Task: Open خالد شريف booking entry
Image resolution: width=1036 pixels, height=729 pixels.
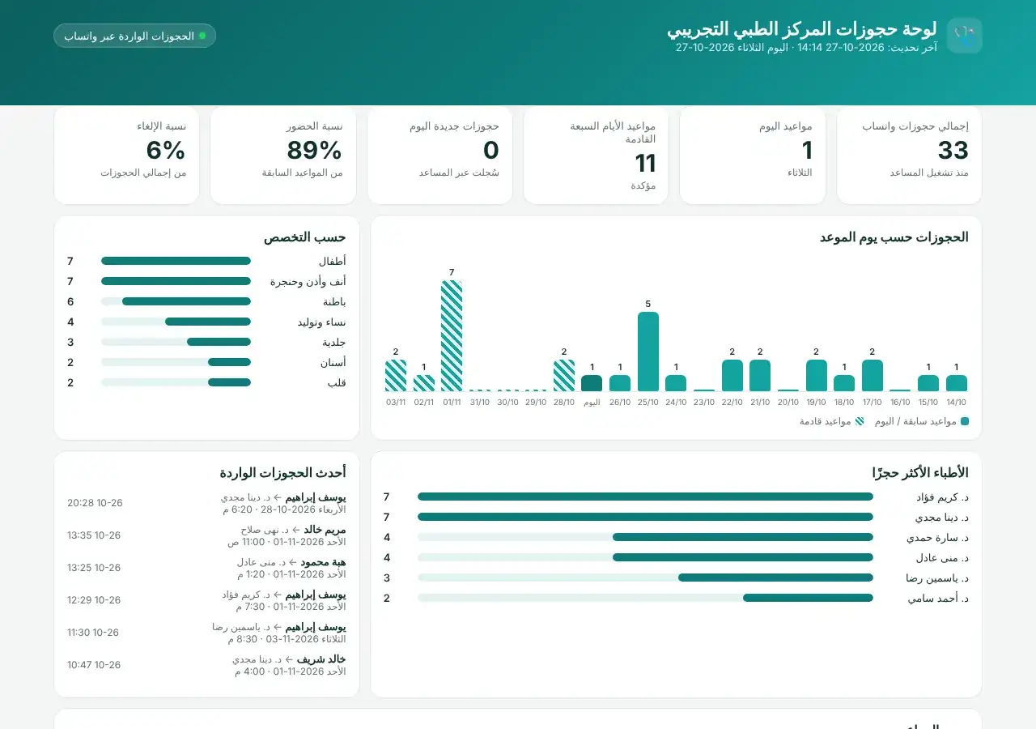Action: [x=206, y=665]
